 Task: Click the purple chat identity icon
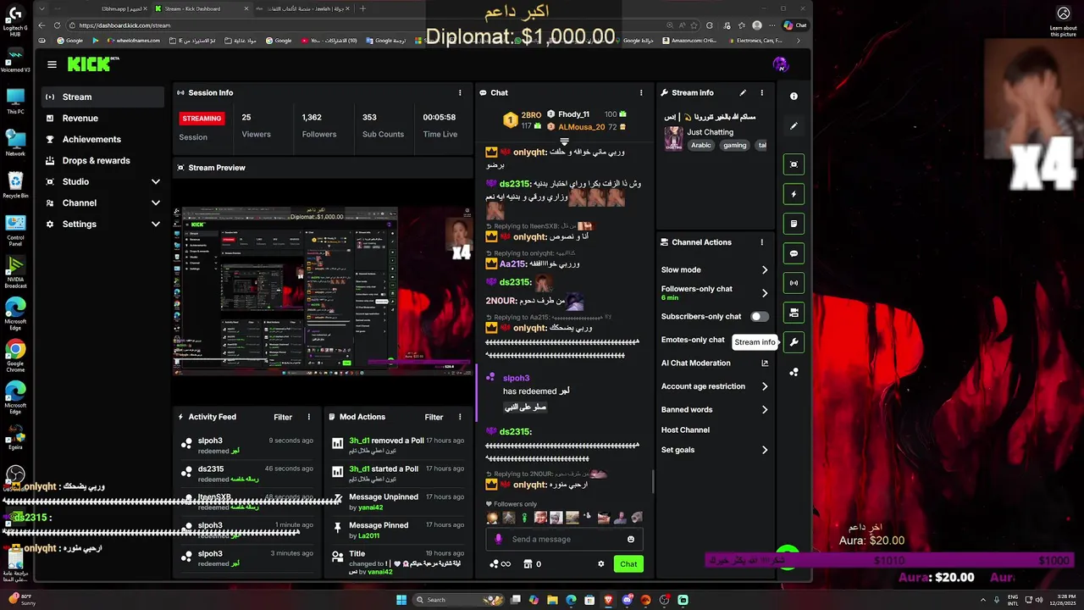click(498, 539)
